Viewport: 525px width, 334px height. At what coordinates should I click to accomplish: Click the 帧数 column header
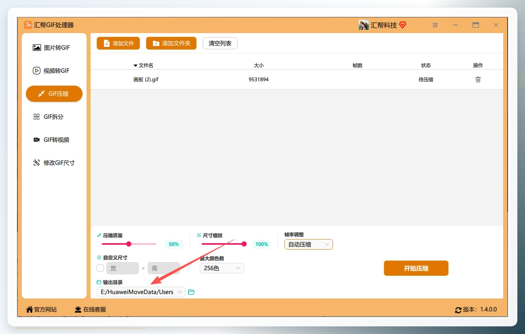[358, 65]
